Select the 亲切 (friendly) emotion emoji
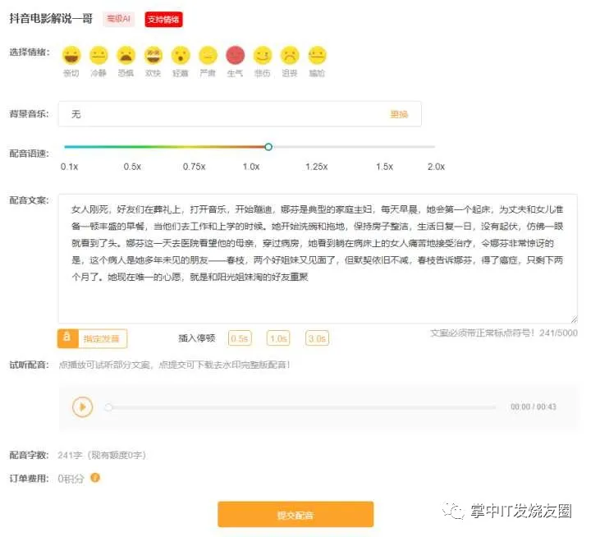 point(72,56)
